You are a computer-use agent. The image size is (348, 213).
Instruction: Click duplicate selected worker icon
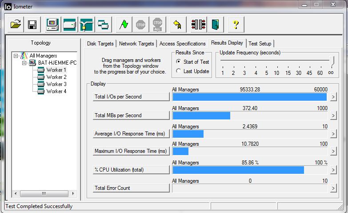click(103, 25)
